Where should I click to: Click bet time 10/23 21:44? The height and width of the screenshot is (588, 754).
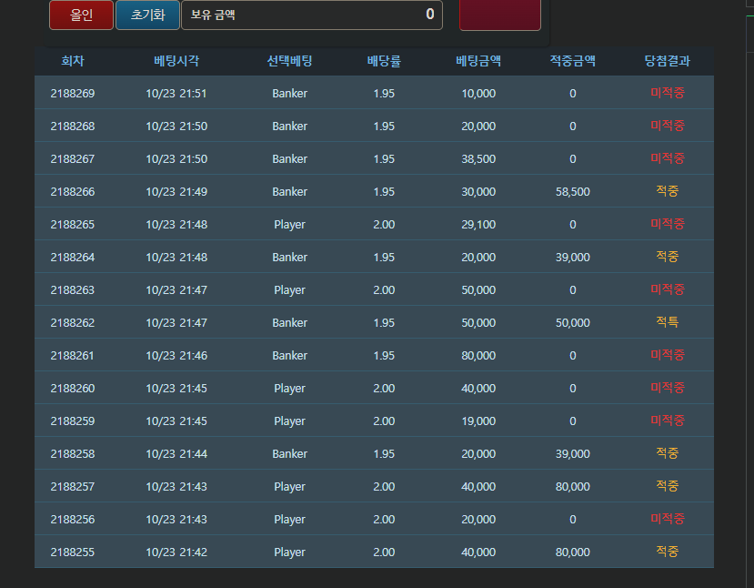176,453
